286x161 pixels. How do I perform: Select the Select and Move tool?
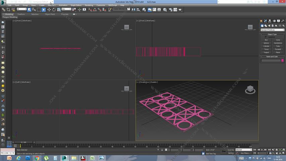tap(49, 9)
